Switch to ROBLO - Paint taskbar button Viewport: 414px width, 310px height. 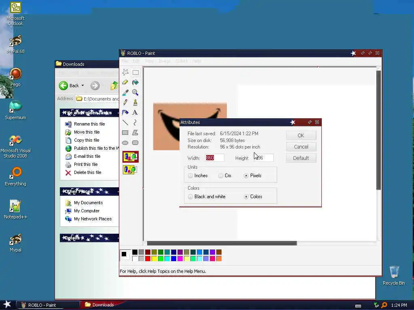tap(48, 305)
